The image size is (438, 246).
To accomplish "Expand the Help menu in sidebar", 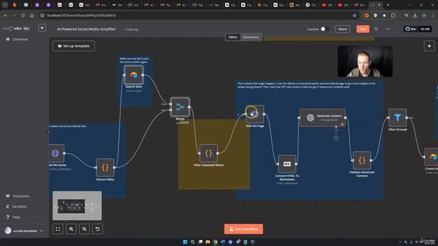I will point(24,217).
